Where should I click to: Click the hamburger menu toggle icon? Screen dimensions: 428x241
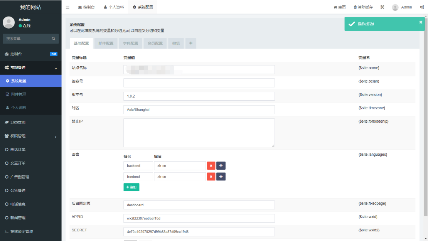[x=67, y=7]
